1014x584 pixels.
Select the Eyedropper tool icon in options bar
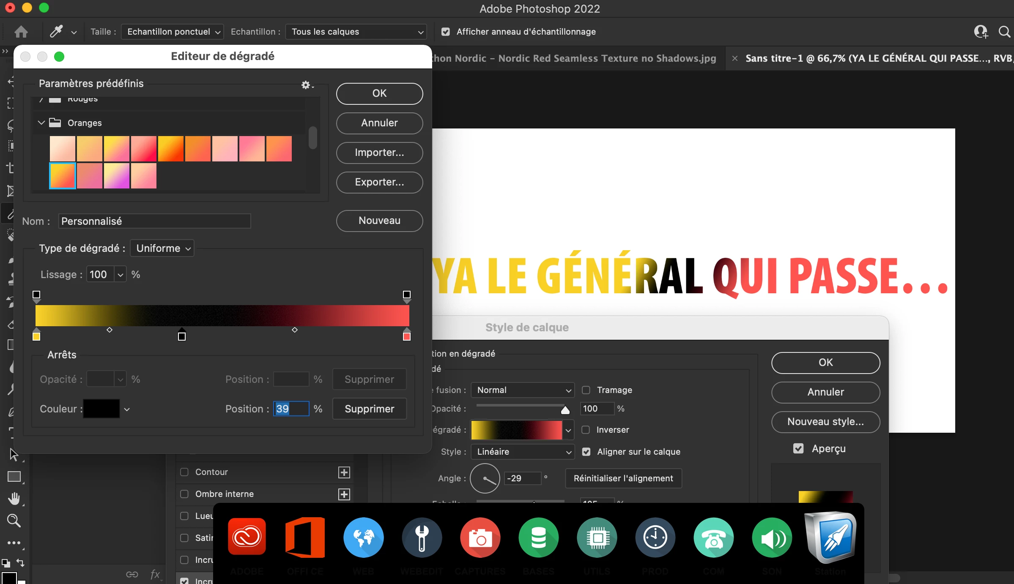pyautogui.click(x=56, y=32)
